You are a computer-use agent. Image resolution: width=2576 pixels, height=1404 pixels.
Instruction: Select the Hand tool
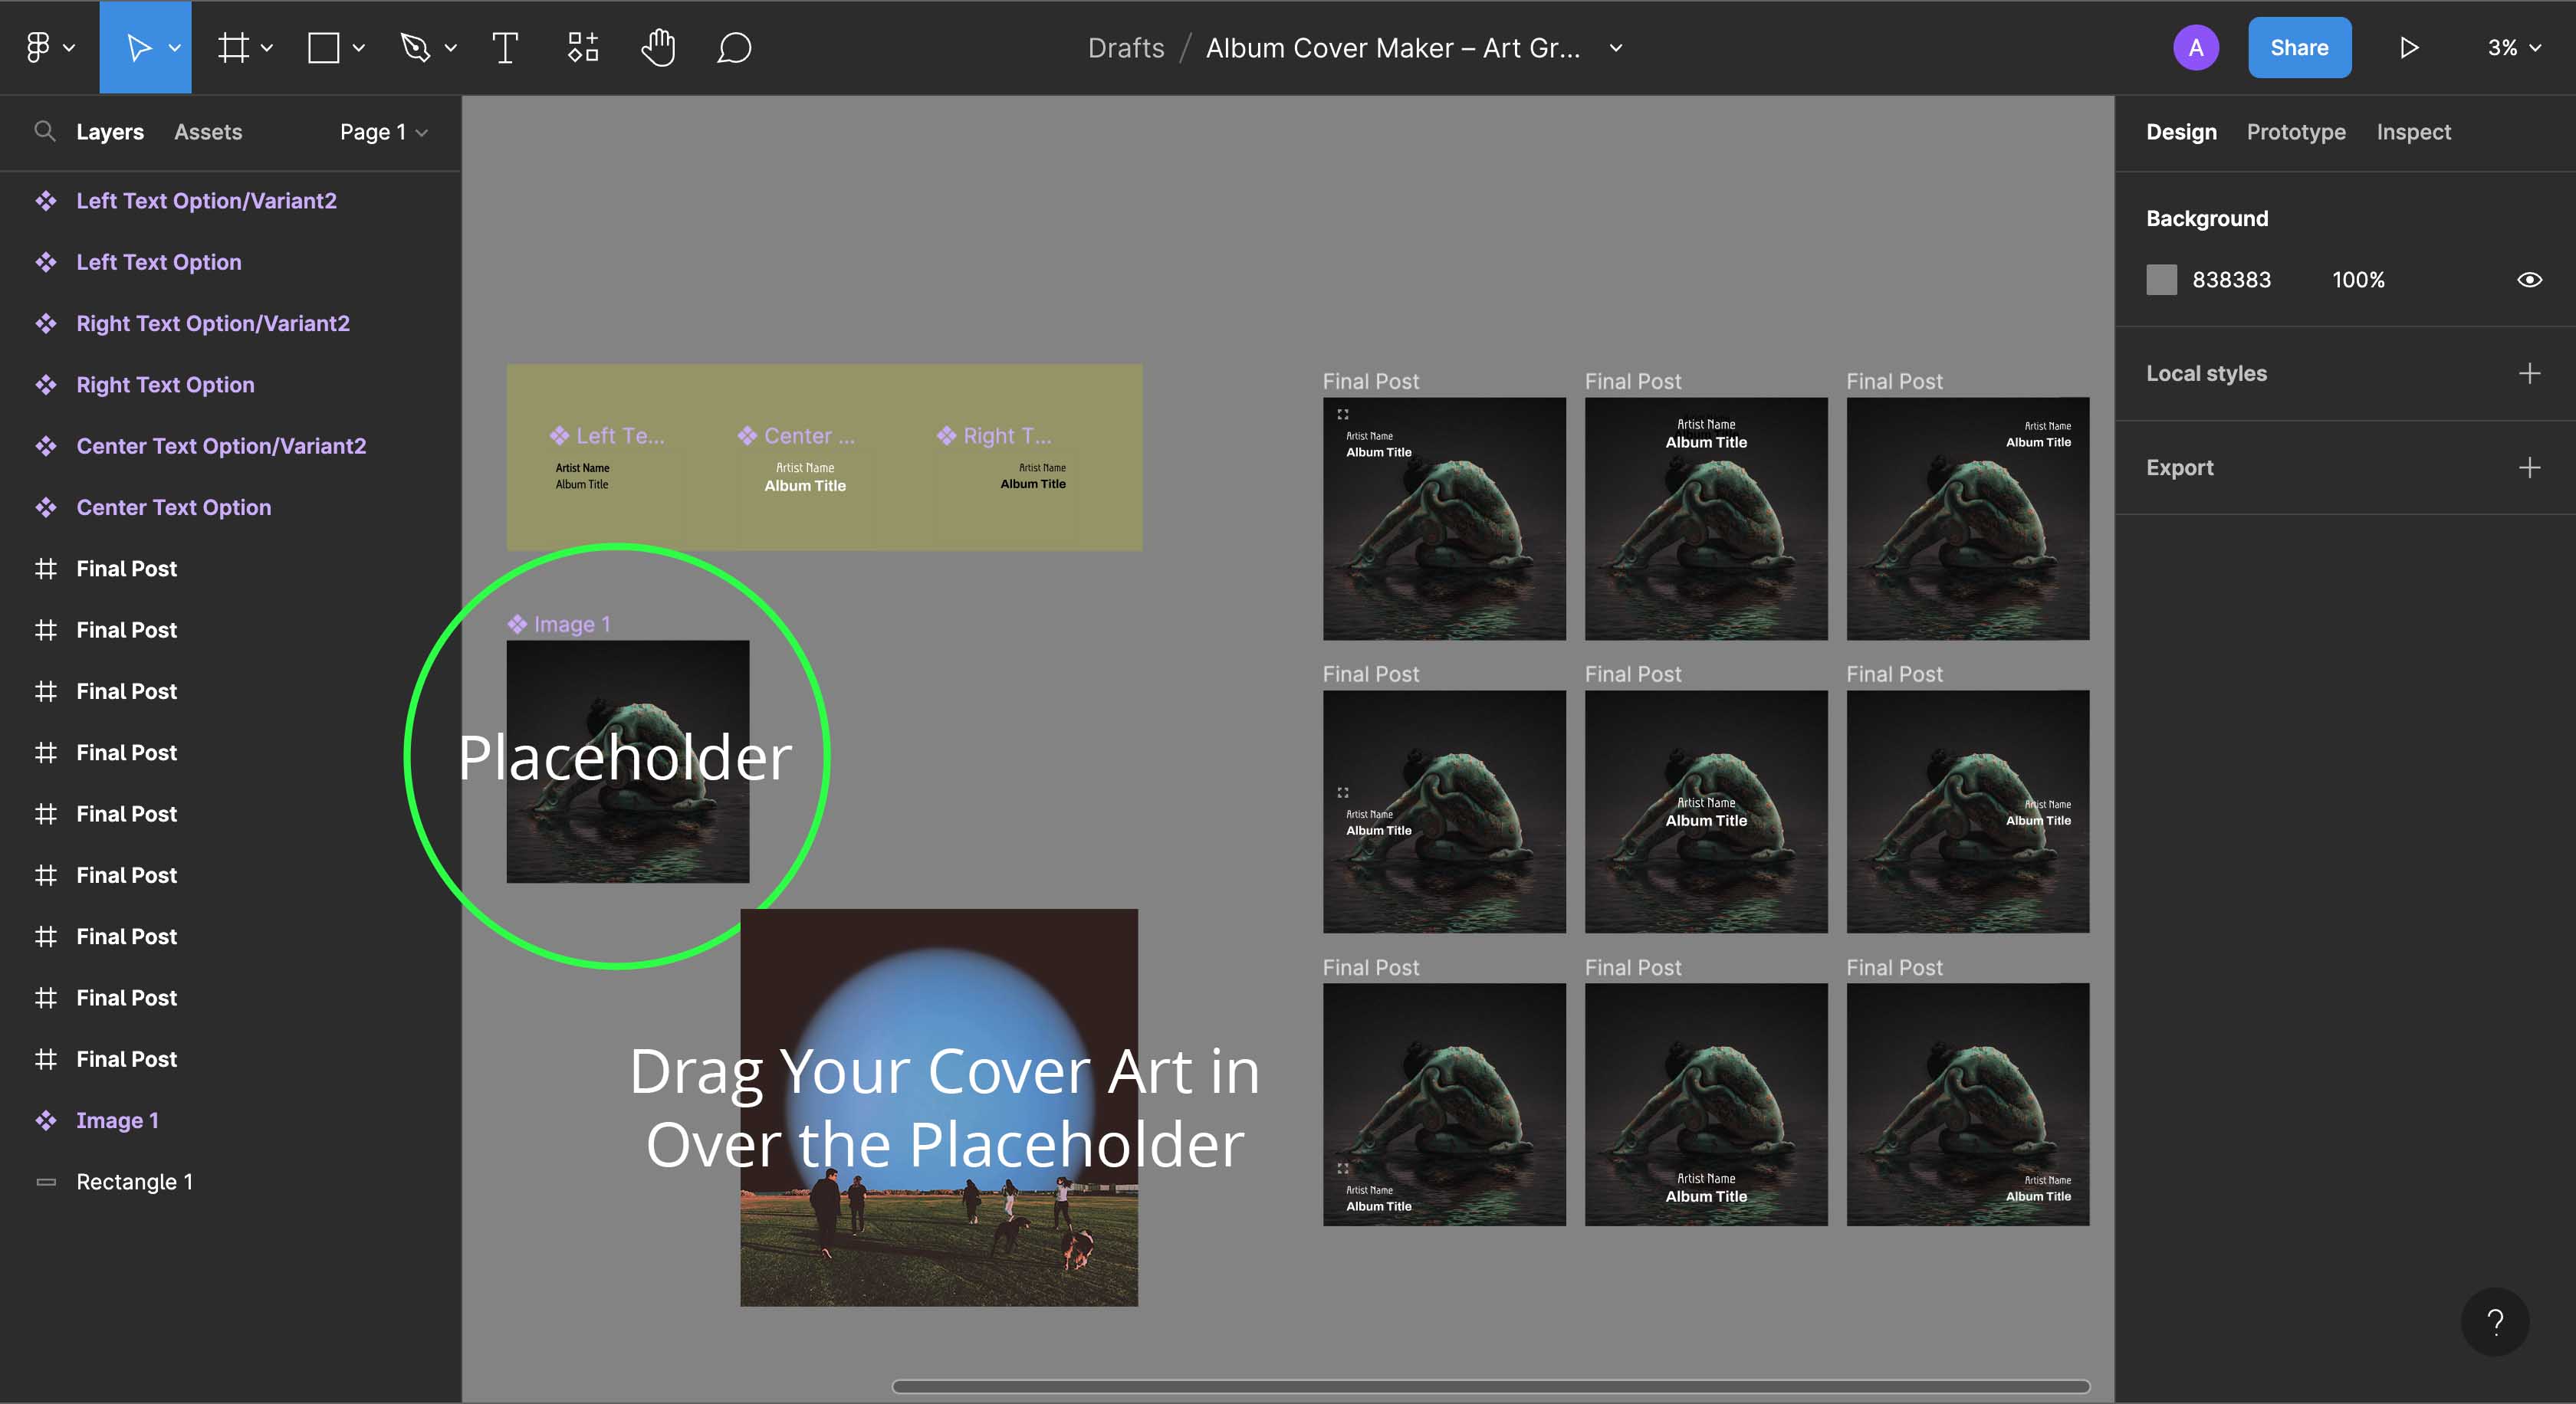(x=658, y=48)
